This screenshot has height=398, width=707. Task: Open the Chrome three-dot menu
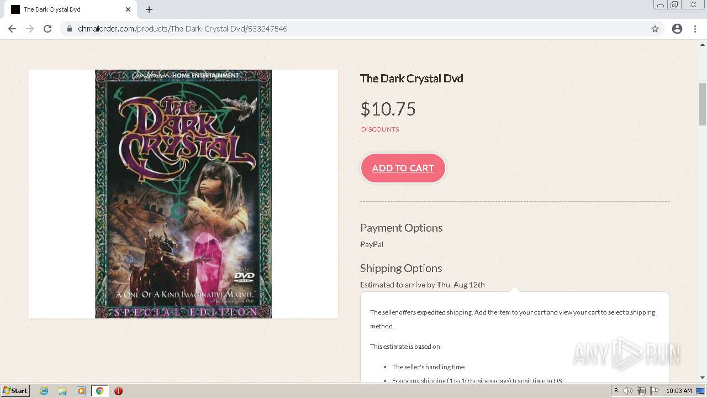click(695, 29)
